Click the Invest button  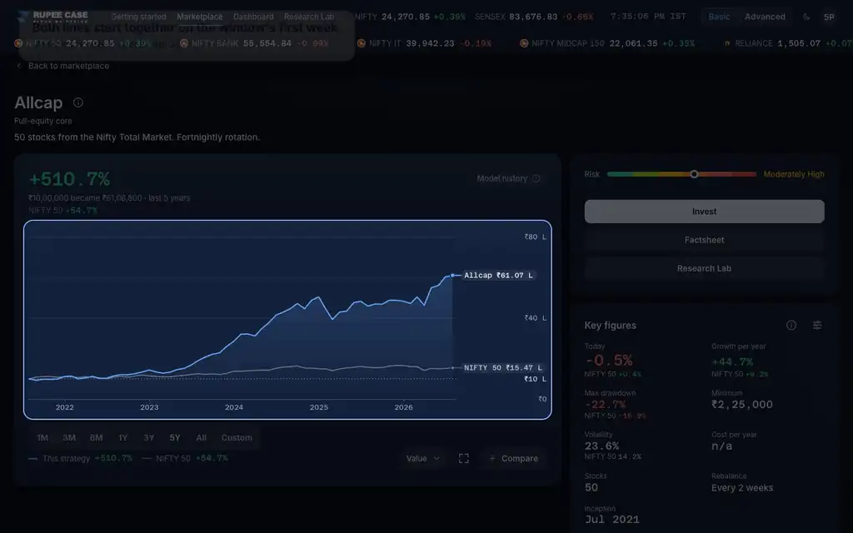coord(705,212)
